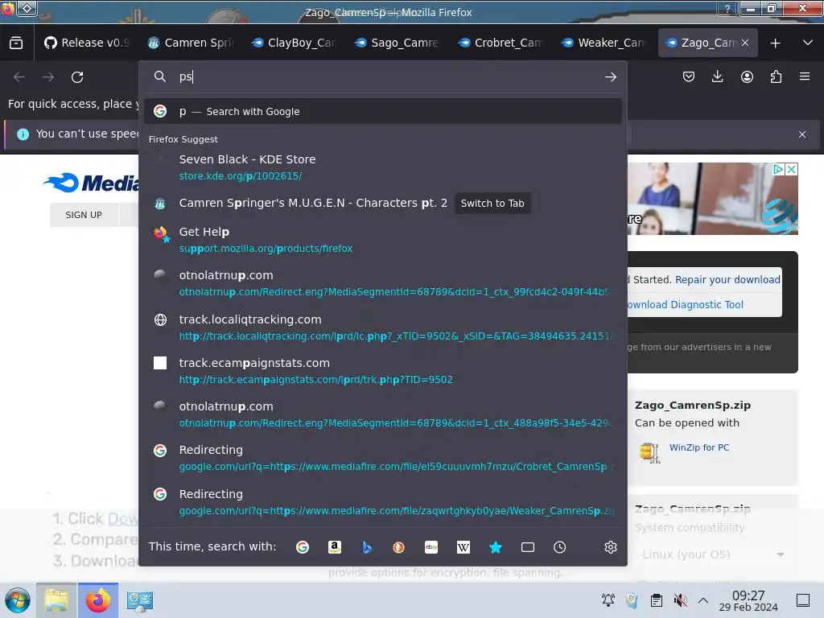824x618 pixels.
Task: Switch to Weaker_Cam tab
Action: pyautogui.click(x=604, y=43)
